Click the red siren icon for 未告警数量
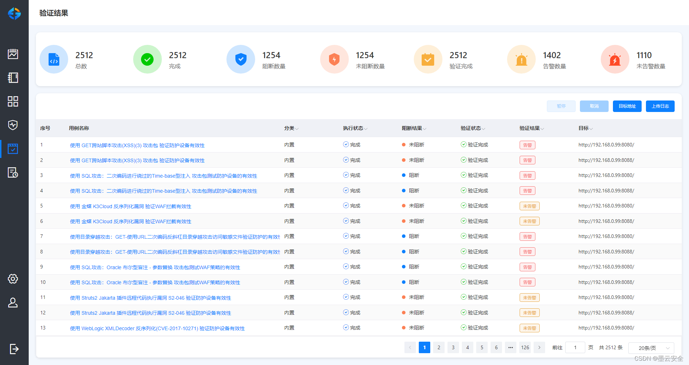This screenshot has width=689, height=365. (x=615, y=59)
